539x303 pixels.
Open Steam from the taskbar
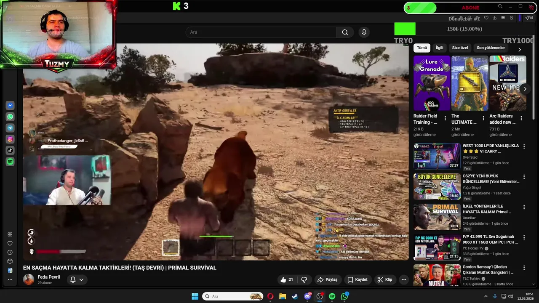point(295,296)
